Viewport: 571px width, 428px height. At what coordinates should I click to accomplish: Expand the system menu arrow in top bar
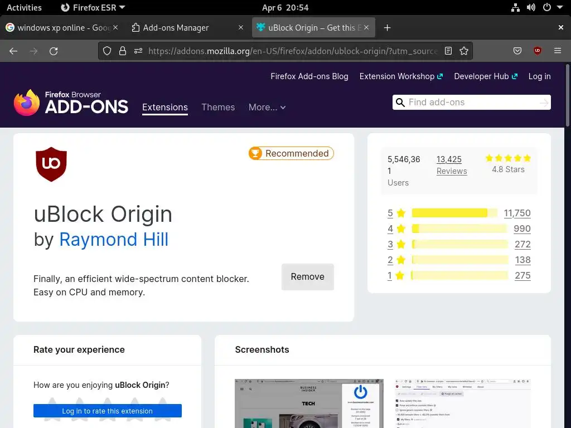(x=560, y=8)
